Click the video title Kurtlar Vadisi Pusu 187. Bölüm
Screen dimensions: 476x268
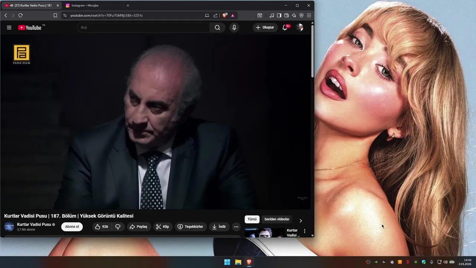pyautogui.click(x=69, y=216)
